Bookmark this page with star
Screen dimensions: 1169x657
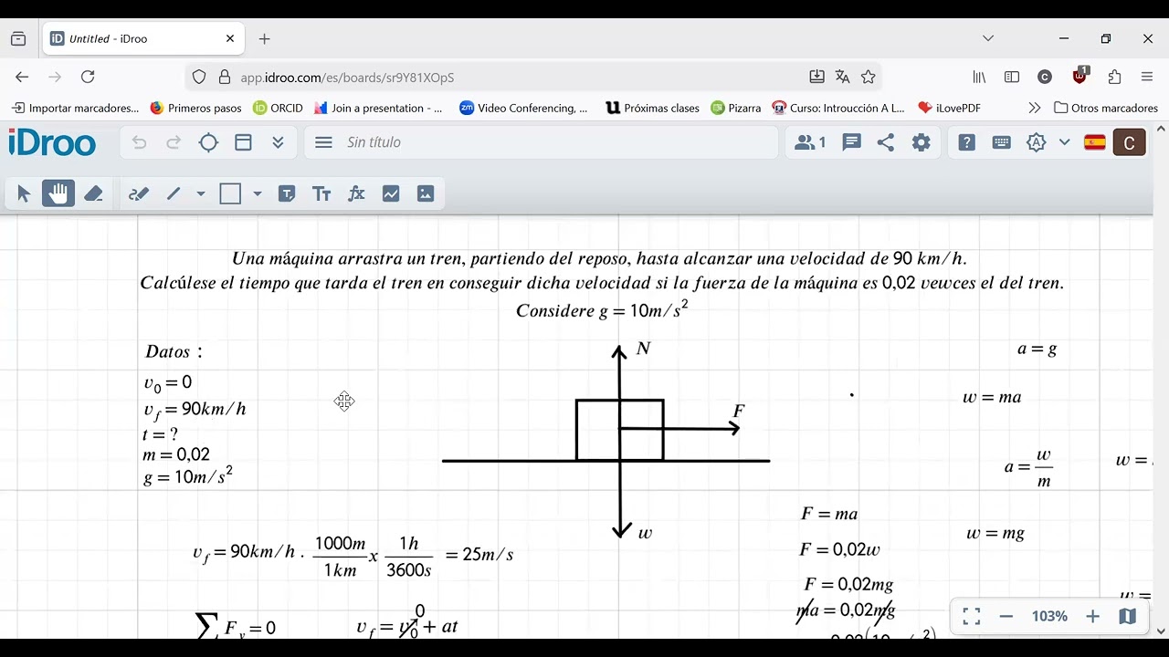pyautogui.click(x=869, y=78)
